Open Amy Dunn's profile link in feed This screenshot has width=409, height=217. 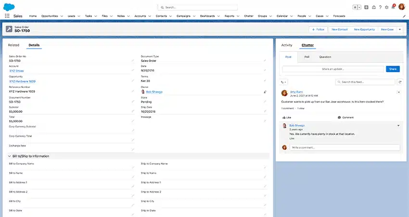pos(296,92)
